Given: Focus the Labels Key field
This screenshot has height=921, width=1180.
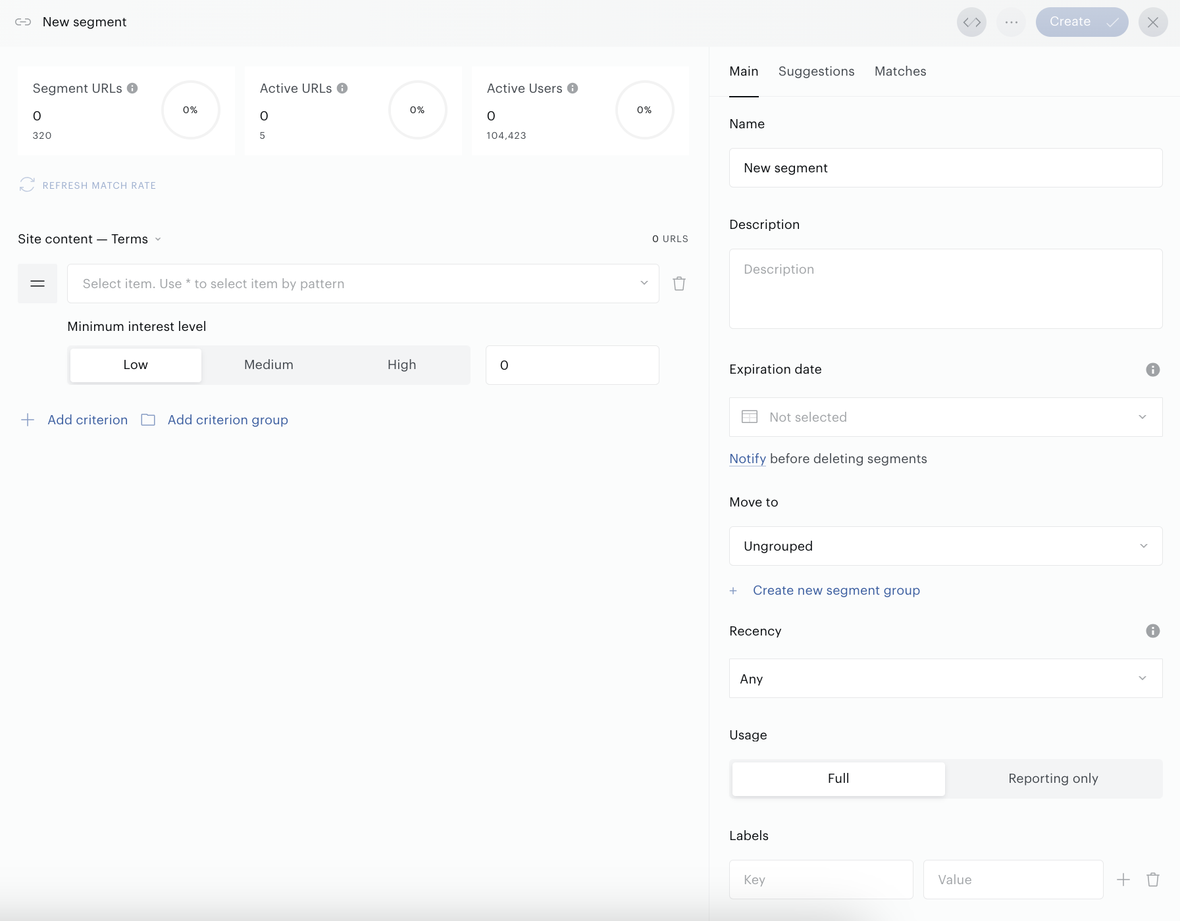Looking at the screenshot, I should tap(821, 880).
